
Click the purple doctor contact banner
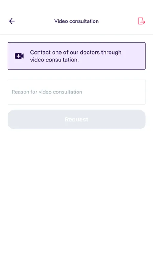click(x=77, y=56)
